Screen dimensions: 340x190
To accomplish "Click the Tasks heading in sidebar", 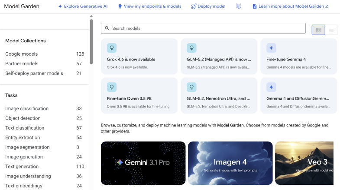I will click(11, 95).
